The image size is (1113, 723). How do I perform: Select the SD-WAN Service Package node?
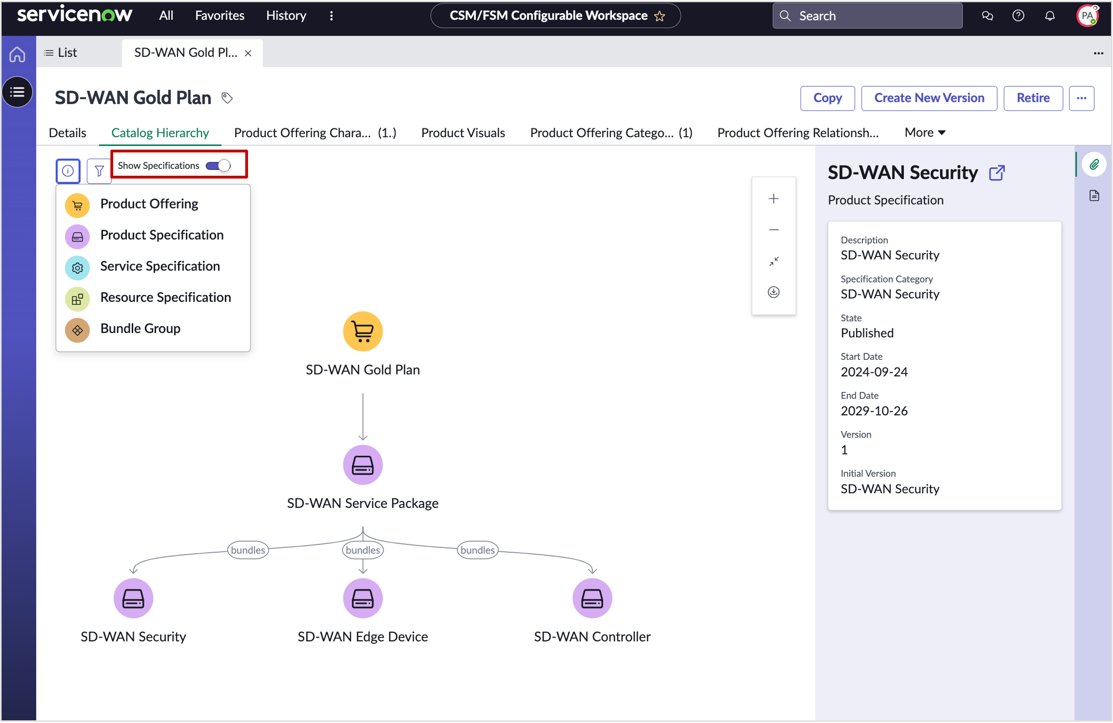click(363, 465)
